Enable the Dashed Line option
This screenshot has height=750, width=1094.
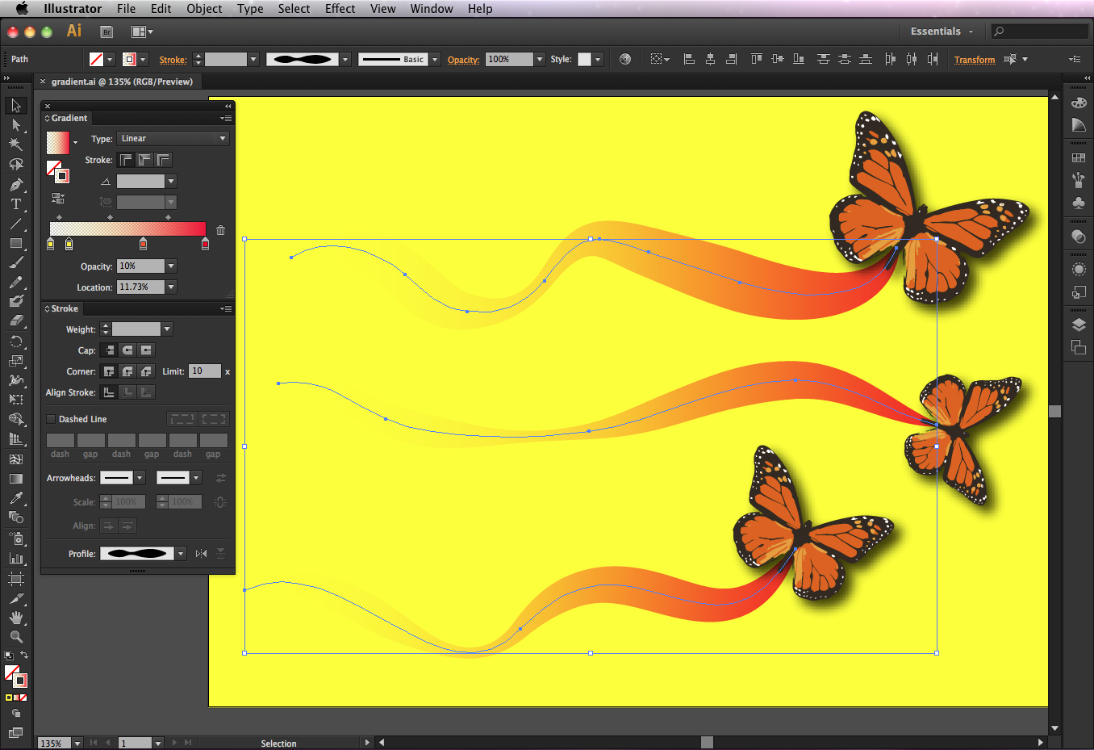pos(52,418)
